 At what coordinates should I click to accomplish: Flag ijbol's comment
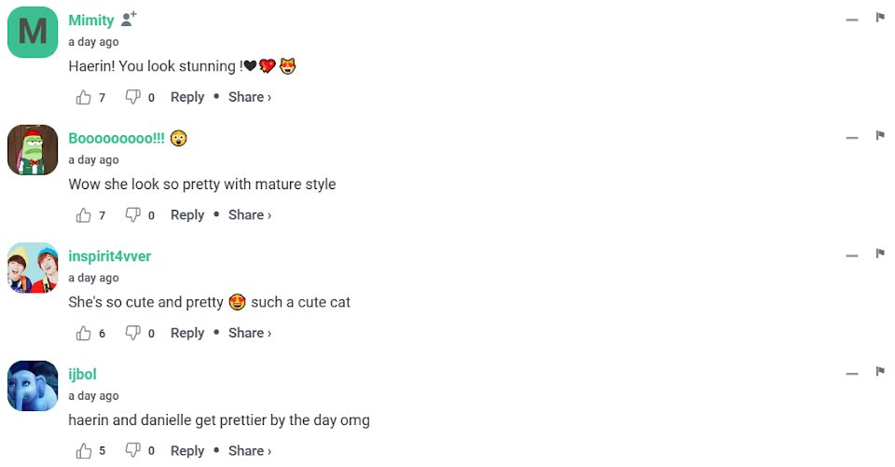879,372
